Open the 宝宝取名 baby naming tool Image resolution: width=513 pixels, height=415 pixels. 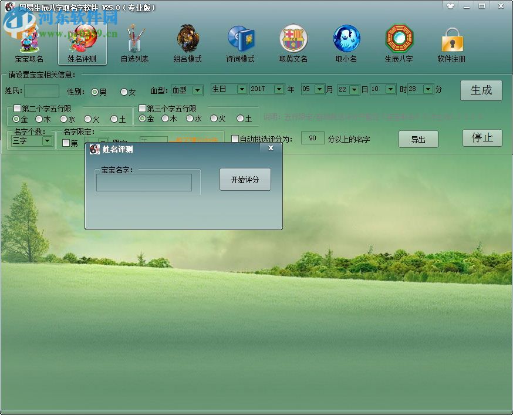point(29,44)
